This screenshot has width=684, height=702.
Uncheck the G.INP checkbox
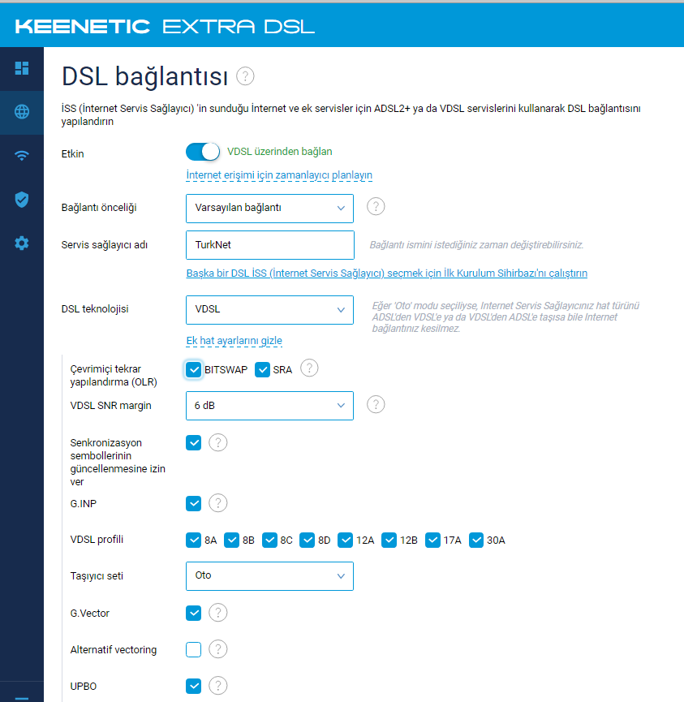tap(193, 504)
